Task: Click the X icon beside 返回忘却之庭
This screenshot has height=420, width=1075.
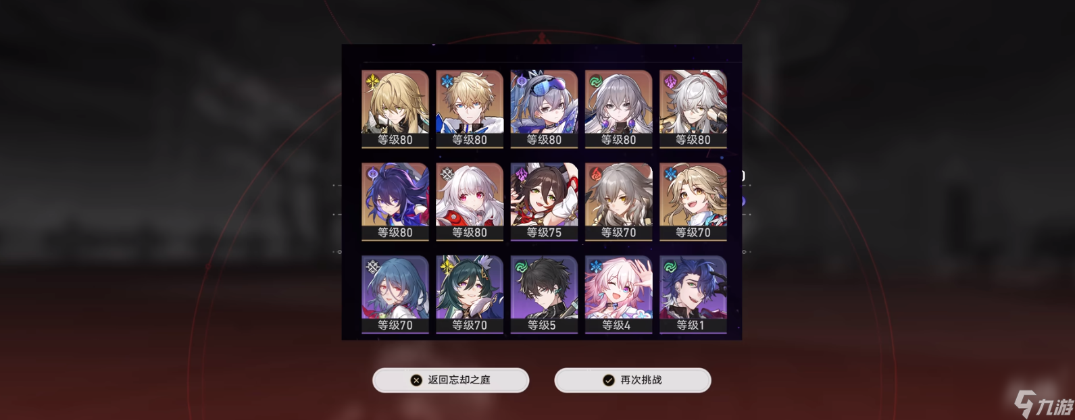Action: pos(417,380)
